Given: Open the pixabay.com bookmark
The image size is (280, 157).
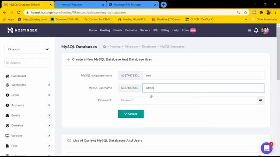Looking at the screenshot, I should [32, 19].
